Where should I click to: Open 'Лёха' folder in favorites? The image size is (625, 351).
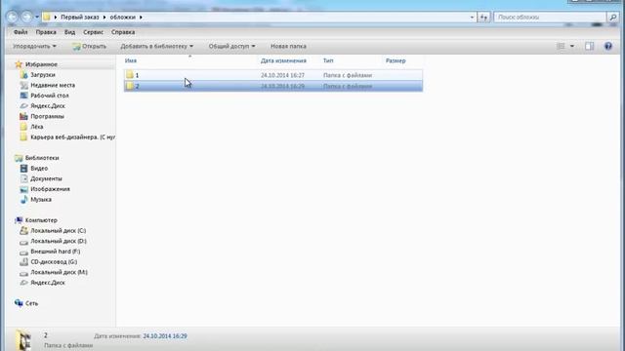coord(37,127)
